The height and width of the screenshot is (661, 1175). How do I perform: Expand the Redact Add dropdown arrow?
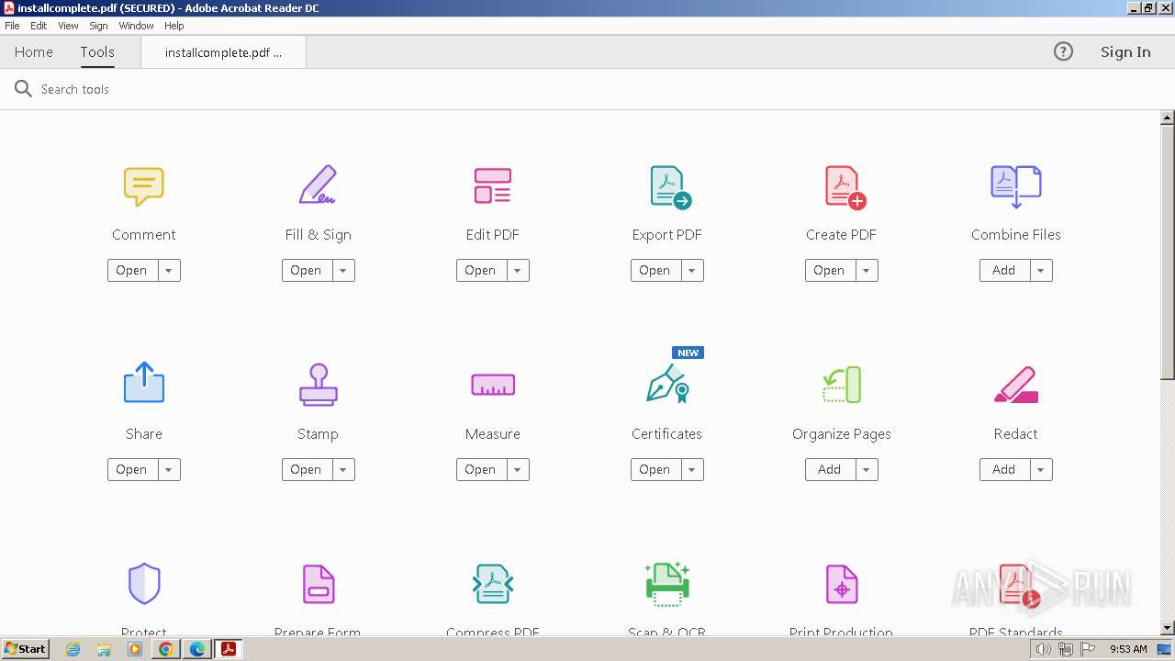click(1041, 469)
